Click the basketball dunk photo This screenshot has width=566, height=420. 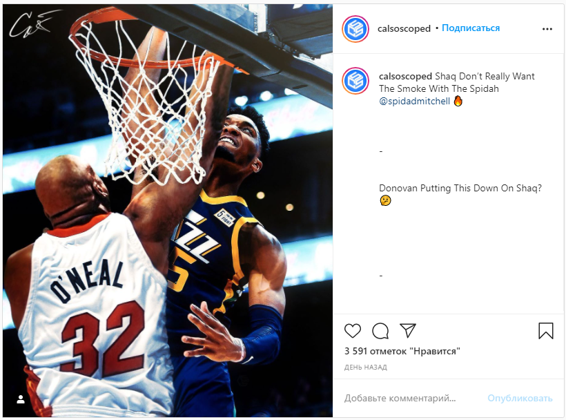pyautogui.click(x=168, y=211)
